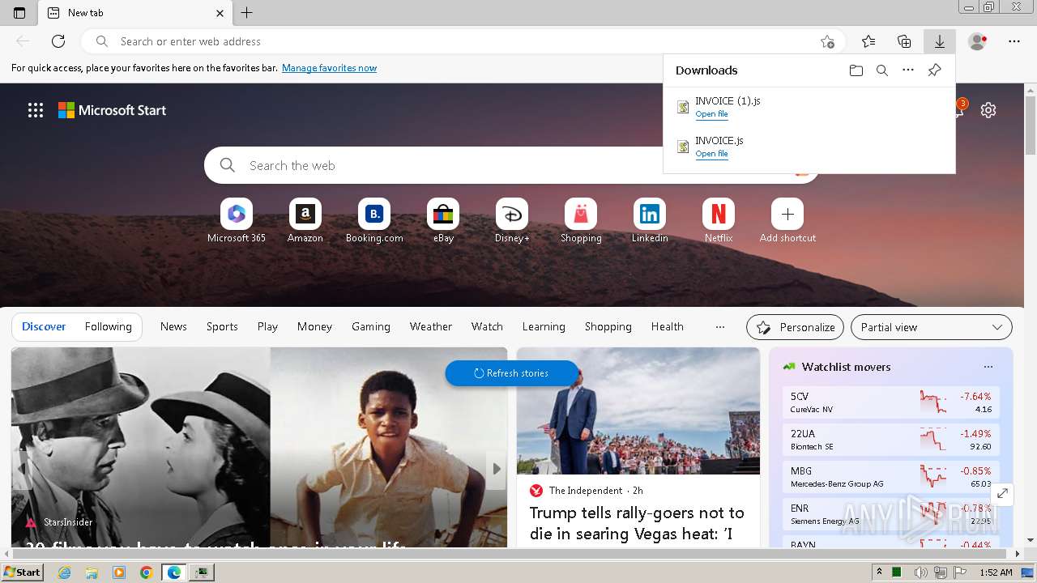Click the address bar

click(462, 41)
